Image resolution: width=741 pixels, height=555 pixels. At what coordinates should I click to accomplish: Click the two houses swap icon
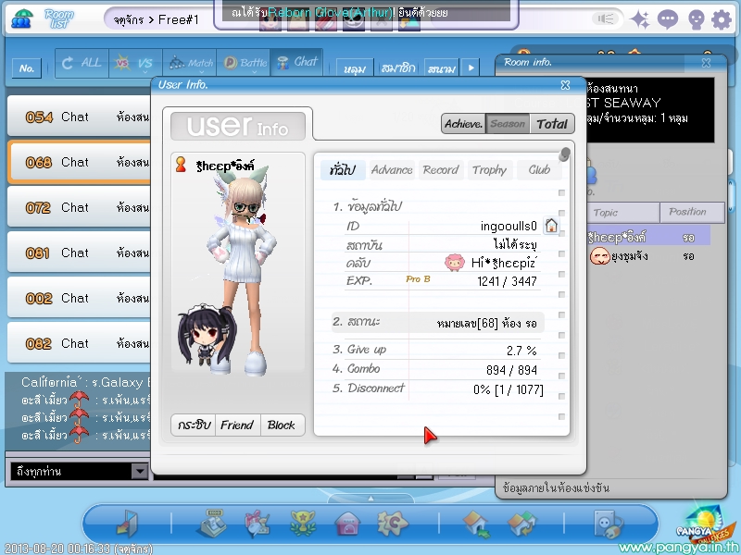522,524
